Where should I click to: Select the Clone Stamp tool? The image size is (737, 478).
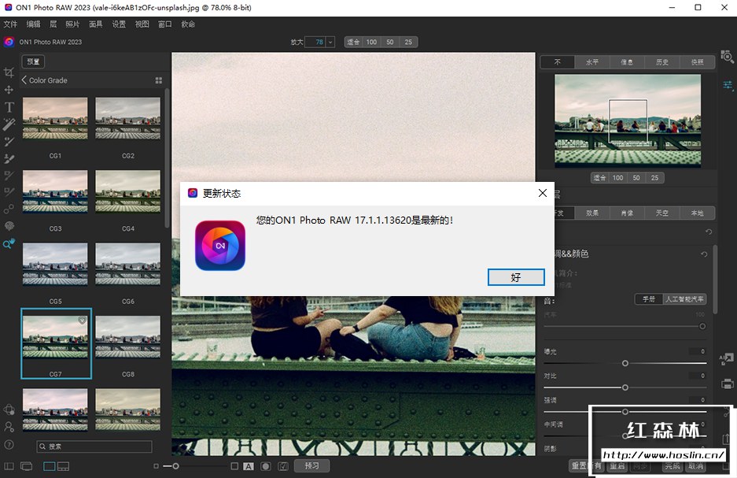[9, 158]
